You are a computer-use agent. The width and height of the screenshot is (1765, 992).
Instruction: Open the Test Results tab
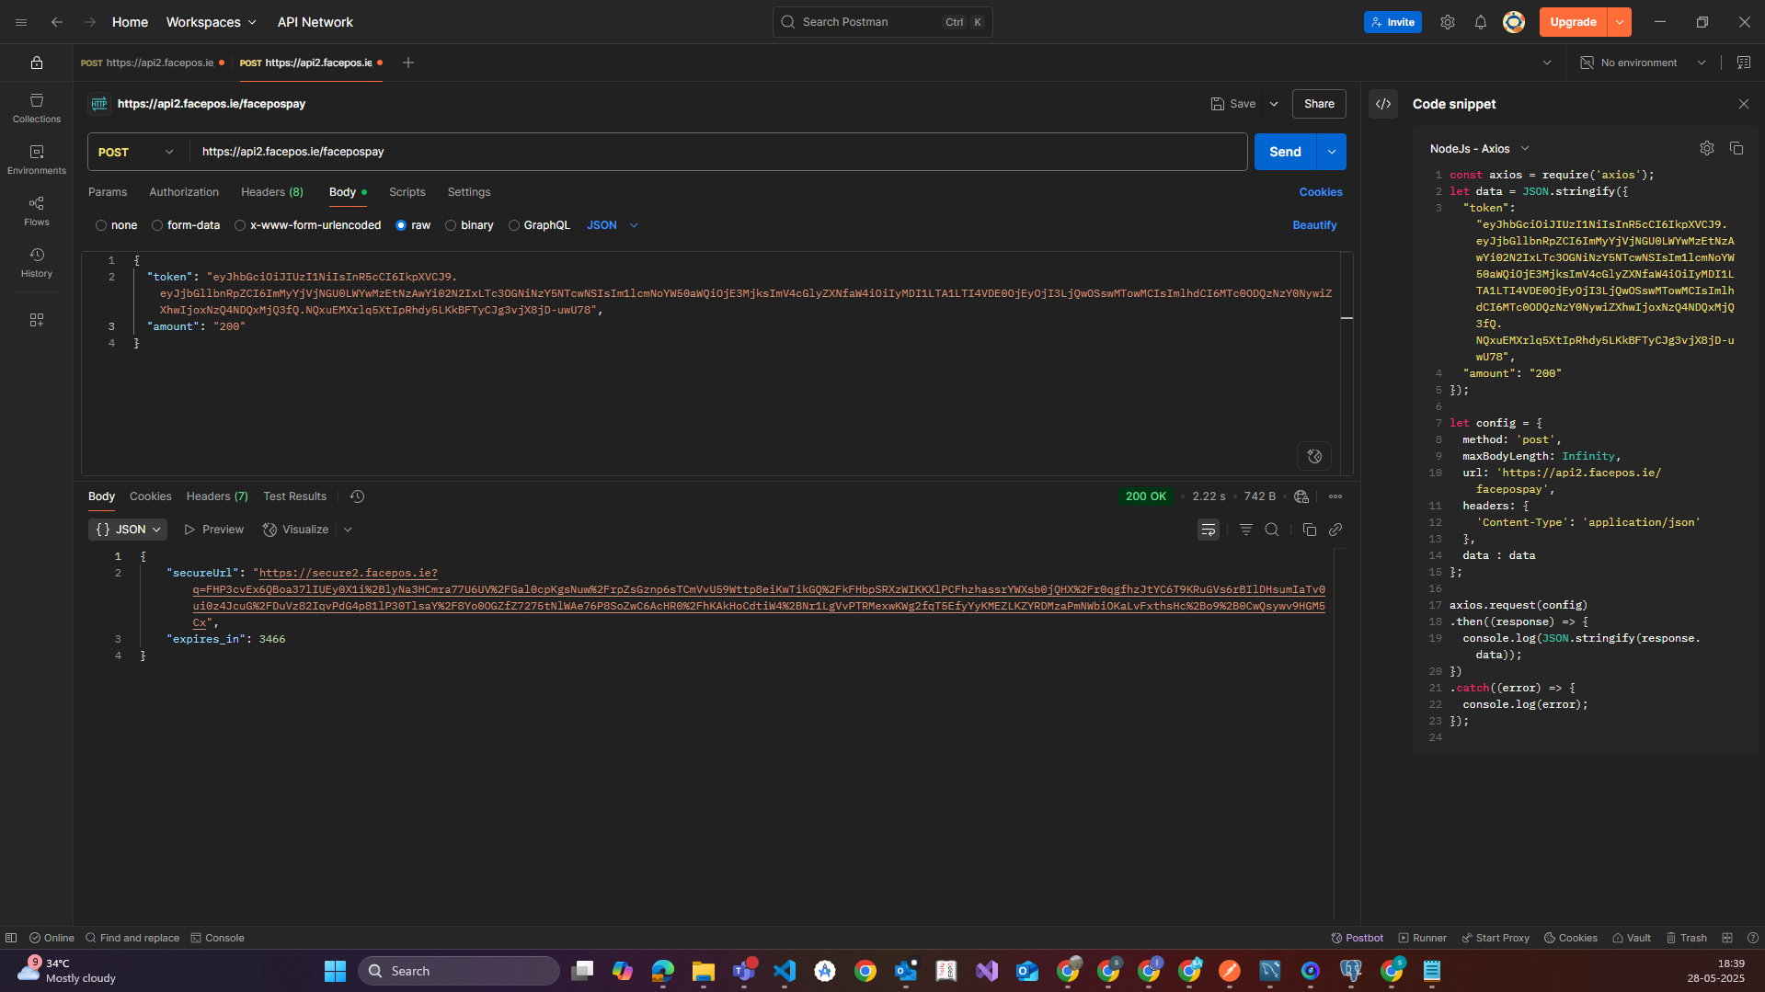coord(295,496)
